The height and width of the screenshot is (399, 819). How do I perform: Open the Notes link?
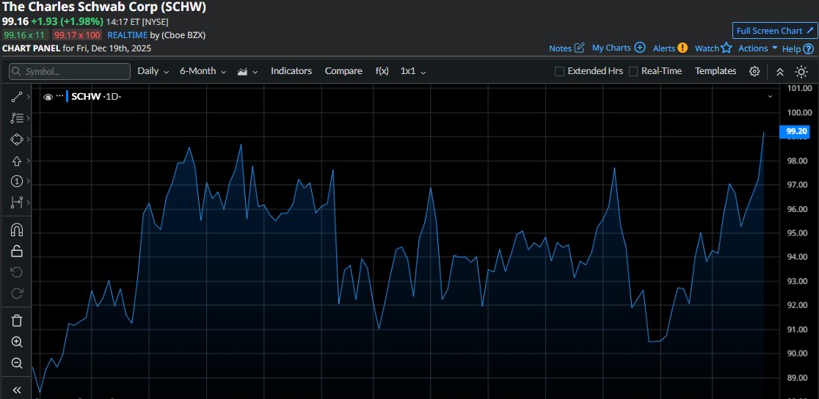pyautogui.click(x=561, y=48)
